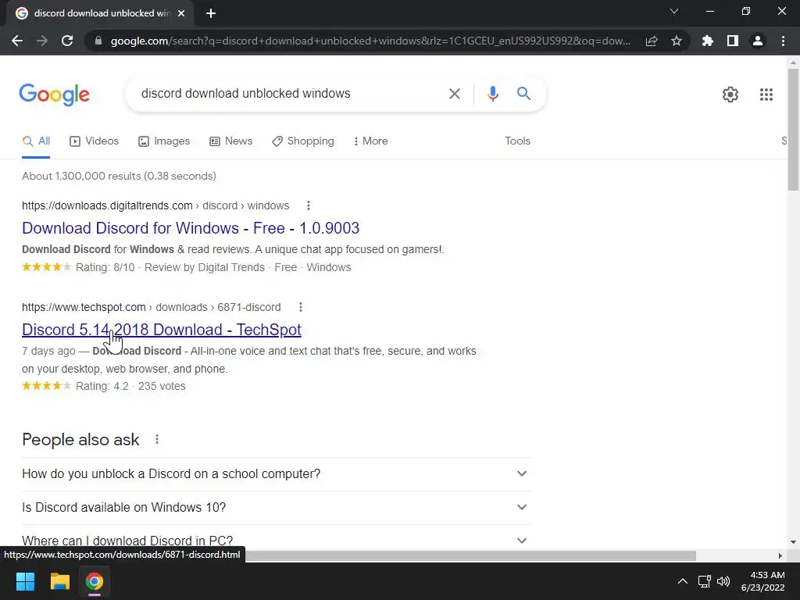Open tab search chevron in title bar
800x600 pixels.
(x=674, y=11)
